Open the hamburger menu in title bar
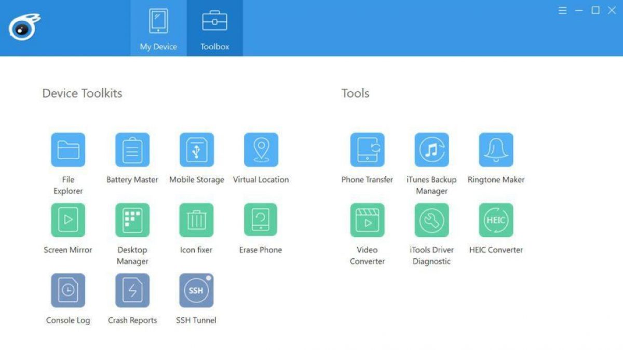 pos(563,10)
